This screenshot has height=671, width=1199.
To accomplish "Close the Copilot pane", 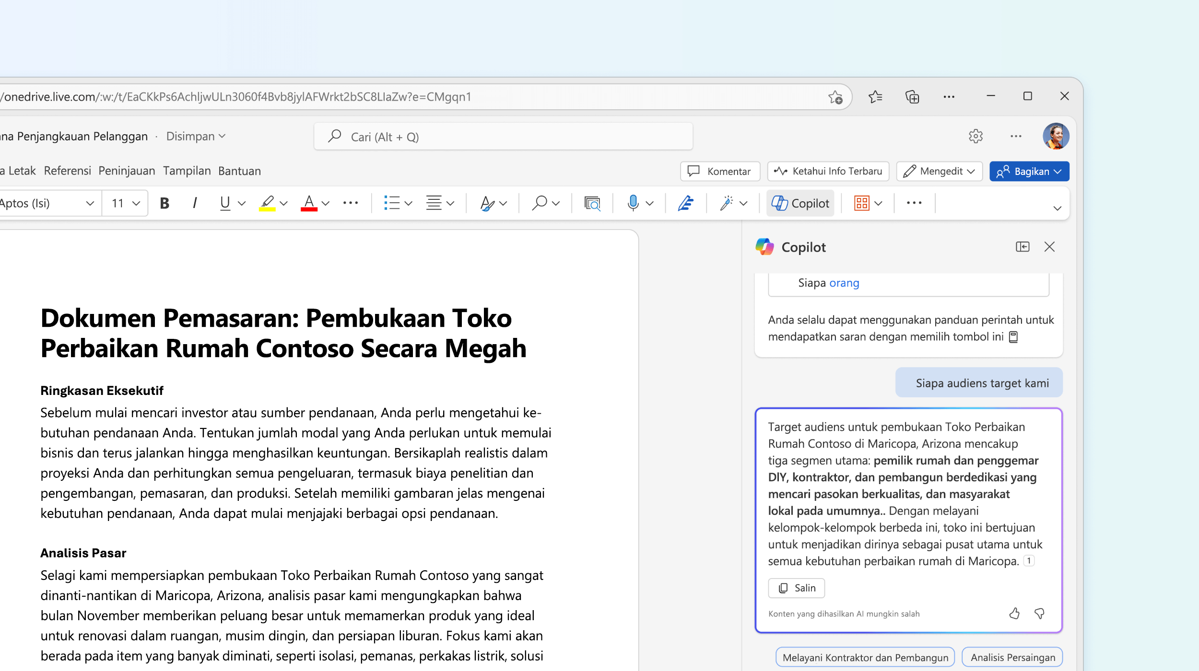I will coord(1049,247).
